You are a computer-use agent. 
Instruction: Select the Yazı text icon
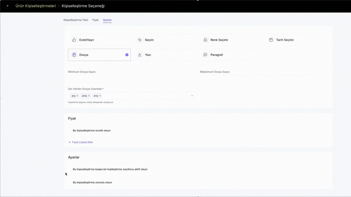point(140,55)
